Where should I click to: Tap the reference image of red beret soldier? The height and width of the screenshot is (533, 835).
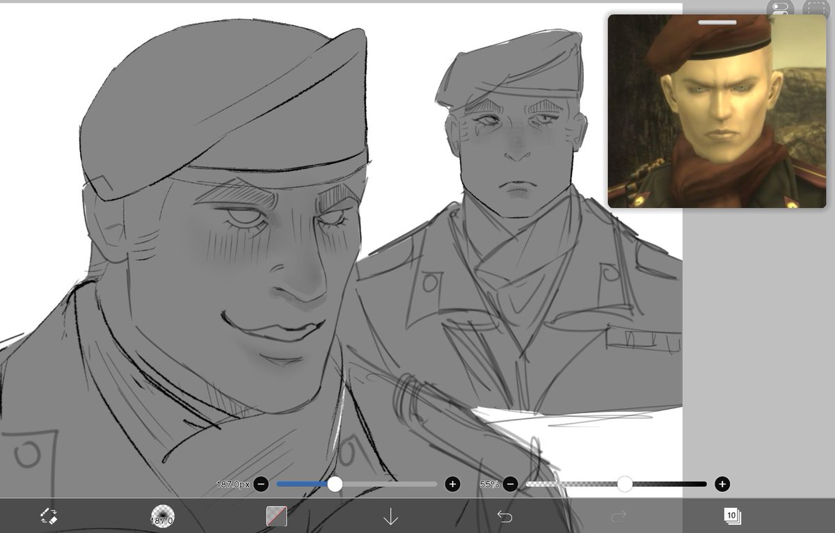(x=717, y=111)
